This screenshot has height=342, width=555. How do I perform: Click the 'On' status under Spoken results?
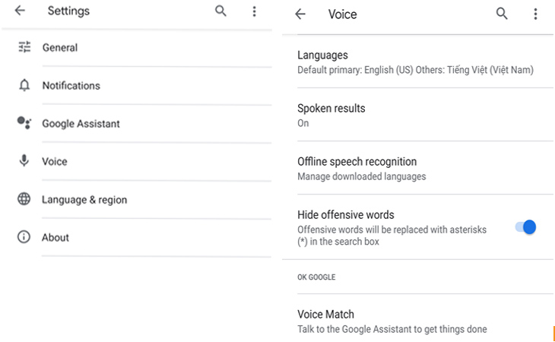[x=303, y=123]
